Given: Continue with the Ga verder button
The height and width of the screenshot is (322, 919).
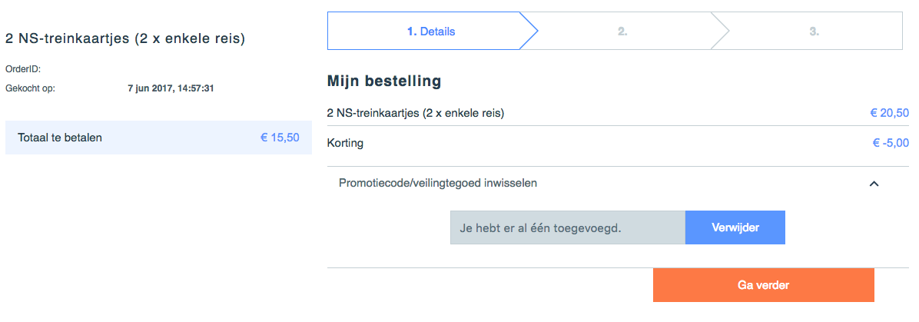Looking at the screenshot, I should coord(763,285).
